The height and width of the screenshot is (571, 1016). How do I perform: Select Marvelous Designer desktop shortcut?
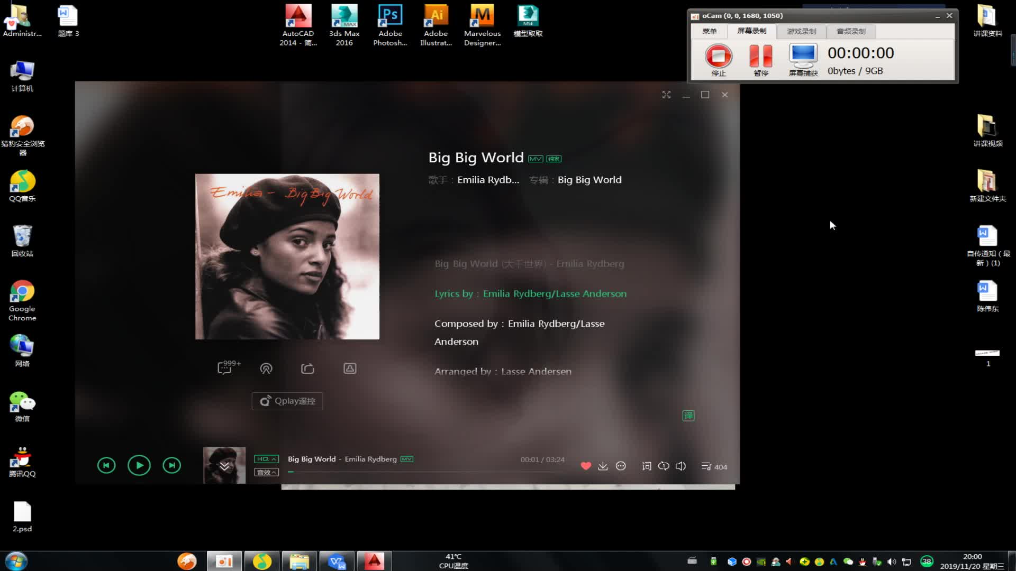coord(482,25)
